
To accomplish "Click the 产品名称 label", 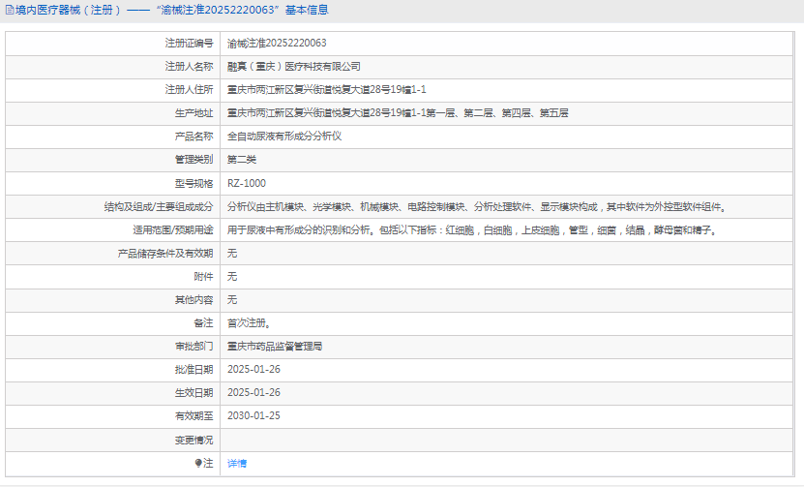I will 194,136.
